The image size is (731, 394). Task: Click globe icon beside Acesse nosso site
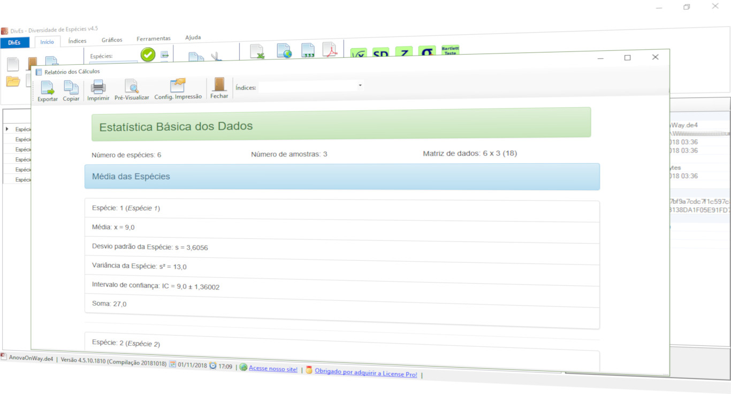pyautogui.click(x=243, y=368)
